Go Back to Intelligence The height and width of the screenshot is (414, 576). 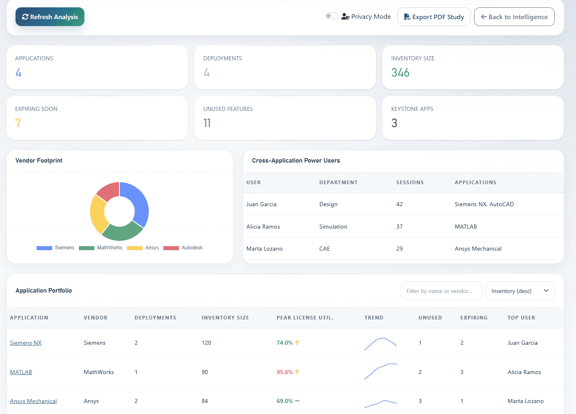514,17
